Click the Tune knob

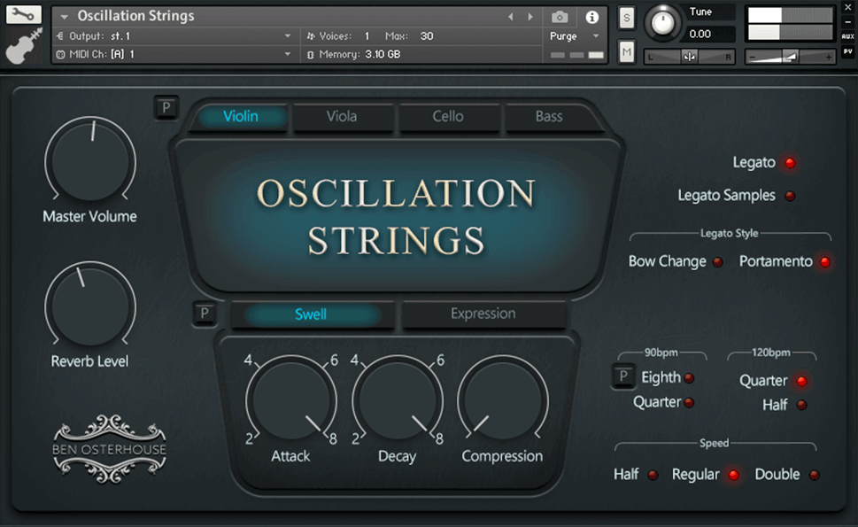pyautogui.click(x=662, y=23)
